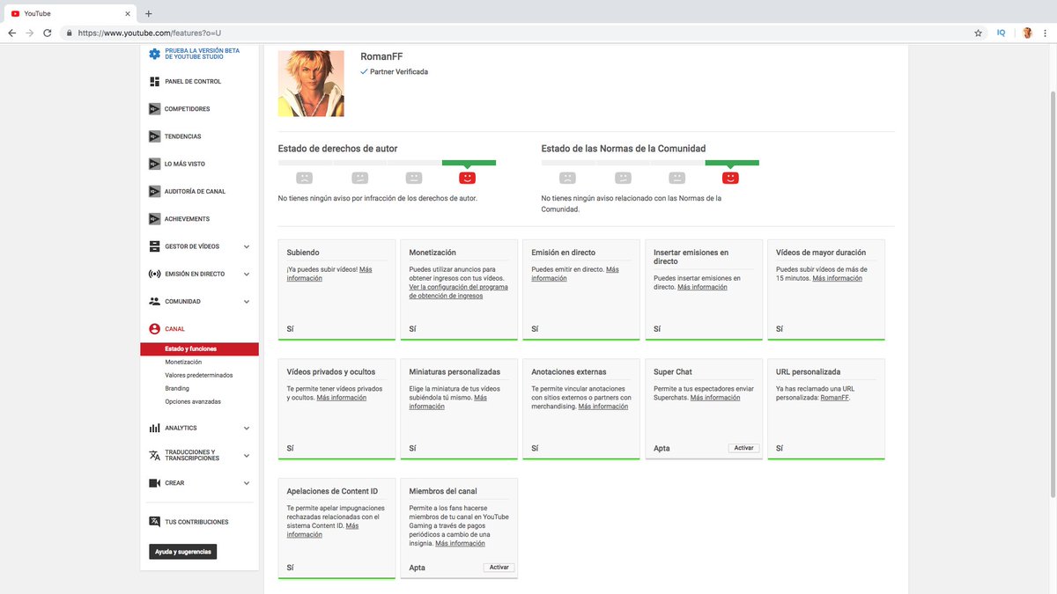Open Más información in Miembros del canal card

pos(461,544)
